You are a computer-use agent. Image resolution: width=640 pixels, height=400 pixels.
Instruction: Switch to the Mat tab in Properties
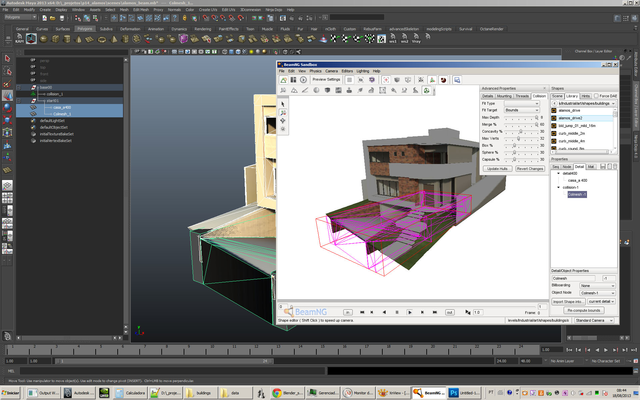591,167
